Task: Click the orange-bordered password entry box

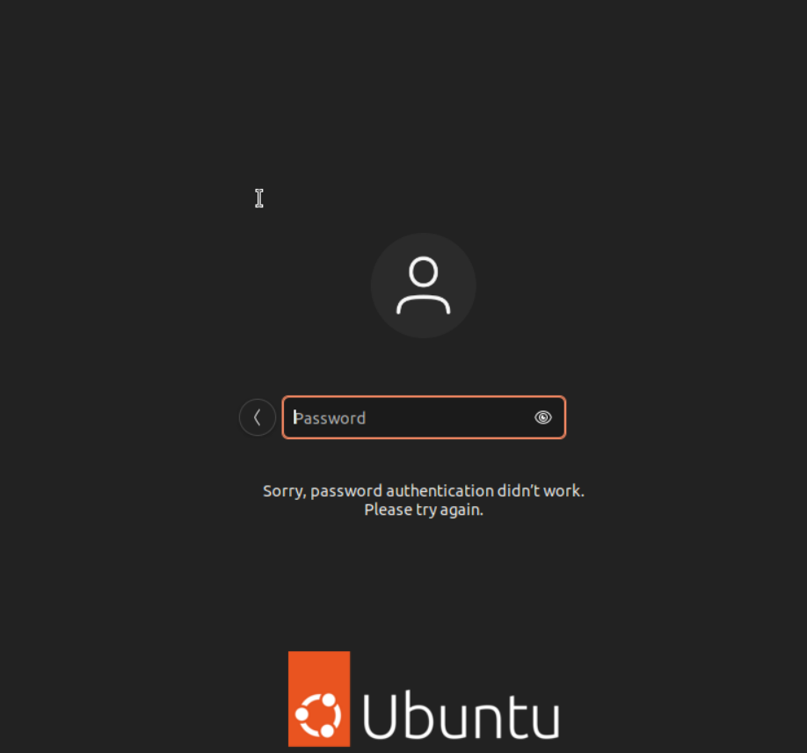Action: (x=424, y=417)
